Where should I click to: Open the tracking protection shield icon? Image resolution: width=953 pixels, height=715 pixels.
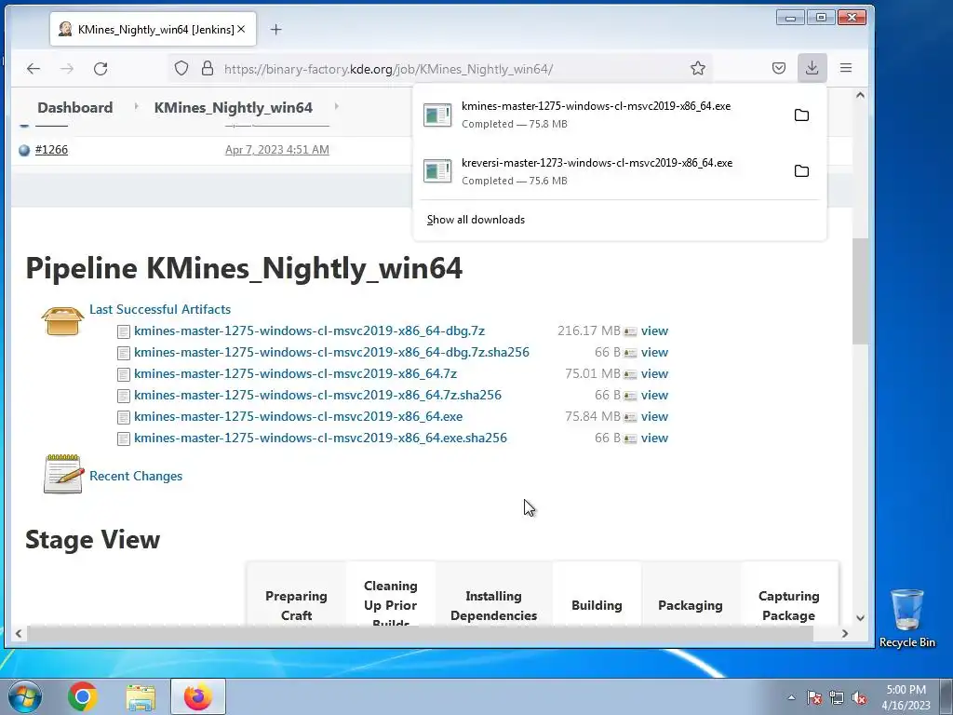tap(181, 68)
